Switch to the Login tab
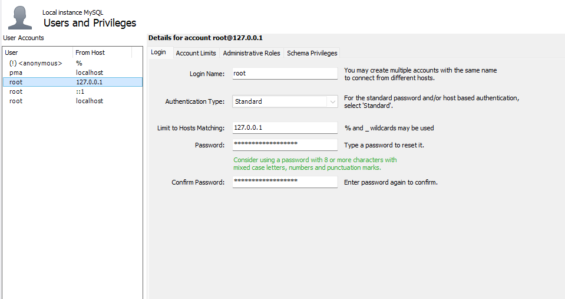565x299 pixels. point(158,52)
